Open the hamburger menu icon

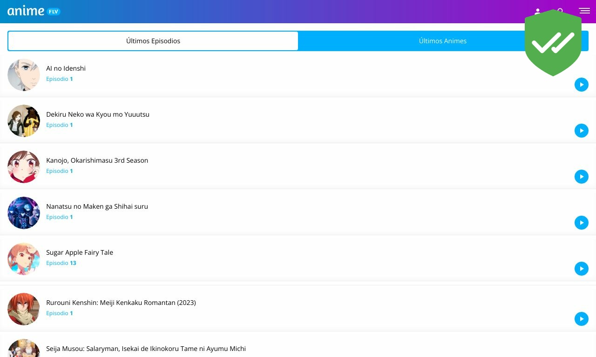click(584, 11)
